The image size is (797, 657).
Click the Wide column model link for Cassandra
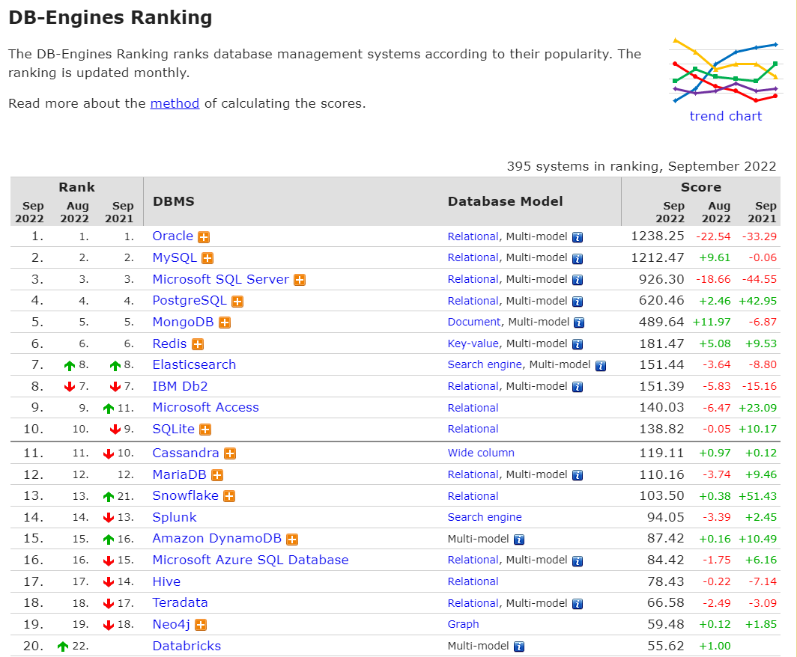coord(481,453)
